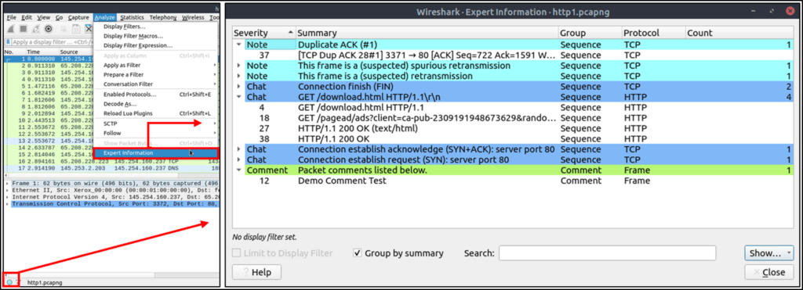Click the shark fin start capture icon

point(11,29)
